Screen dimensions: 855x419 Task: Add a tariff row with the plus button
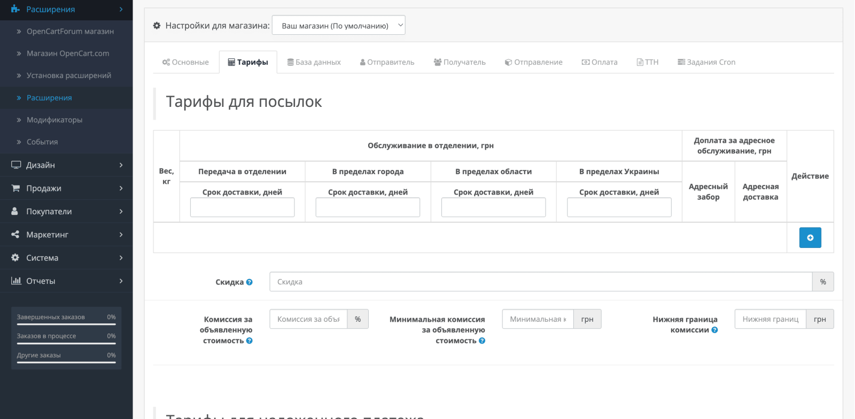click(810, 238)
